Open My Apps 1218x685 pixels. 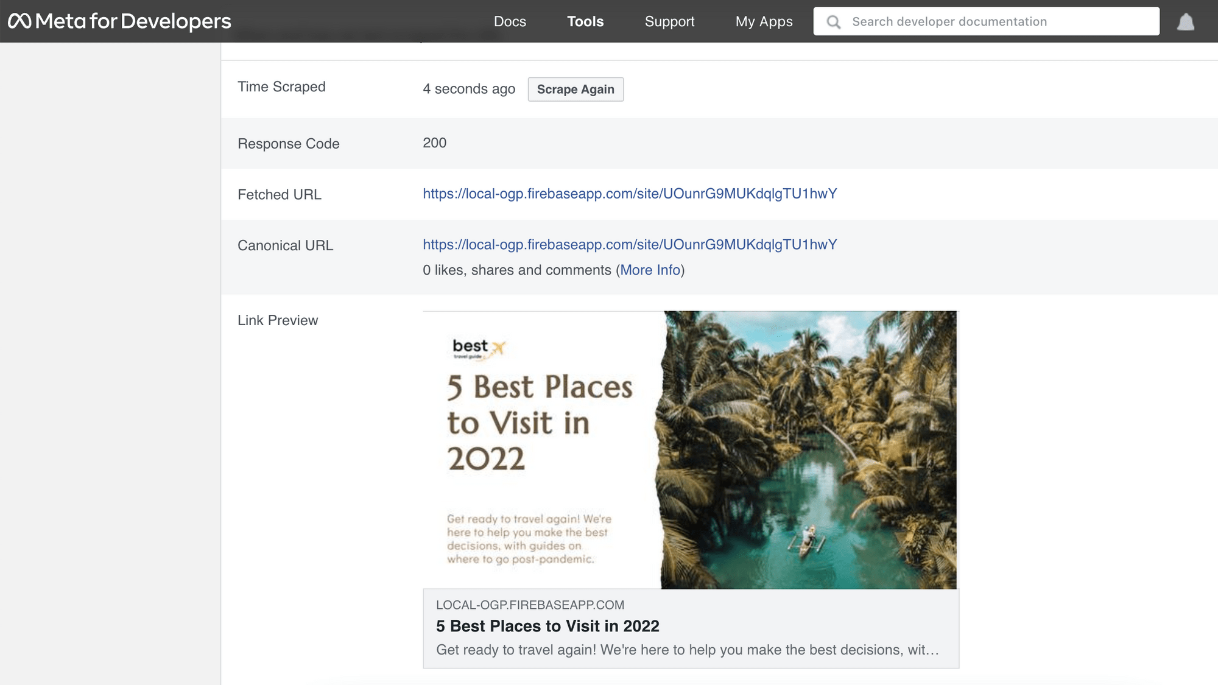[x=764, y=22]
